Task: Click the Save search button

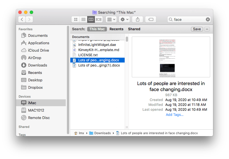Action: click(x=197, y=29)
